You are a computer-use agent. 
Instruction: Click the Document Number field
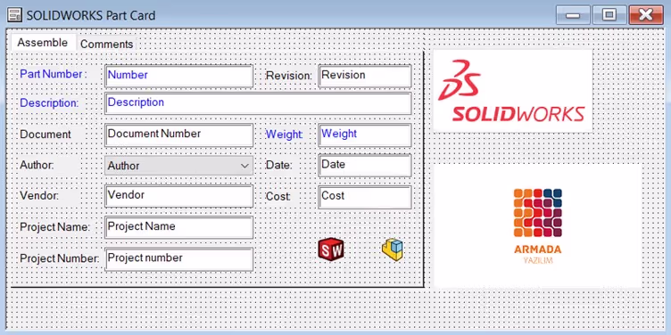(x=178, y=135)
